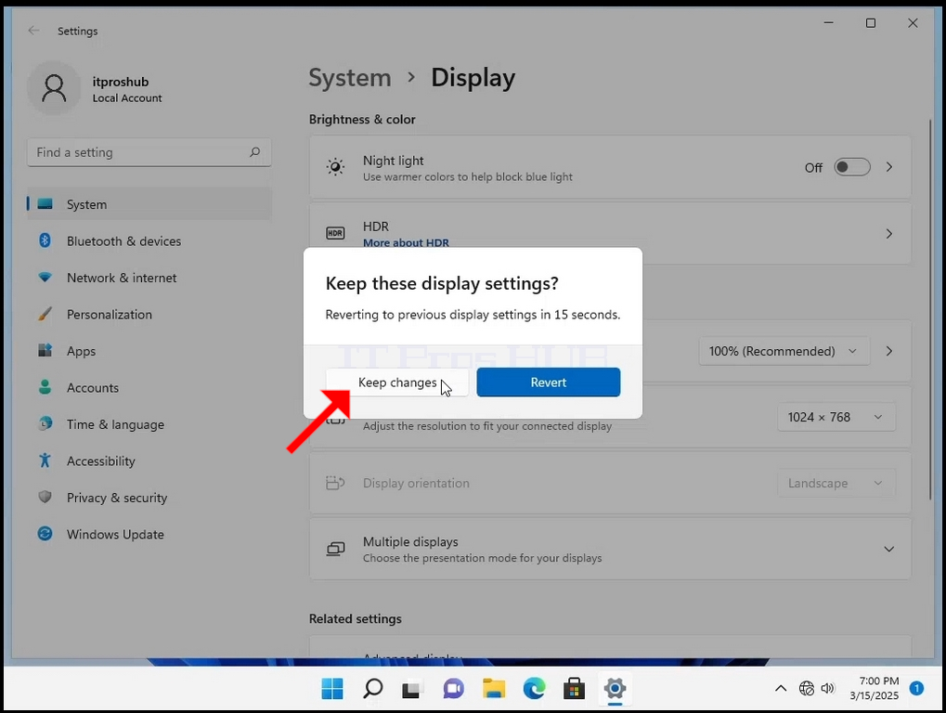The width and height of the screenshot is (946, 713).
Task: Click the Settings gear on the taskbar
Action: click(x=615, y=688)
